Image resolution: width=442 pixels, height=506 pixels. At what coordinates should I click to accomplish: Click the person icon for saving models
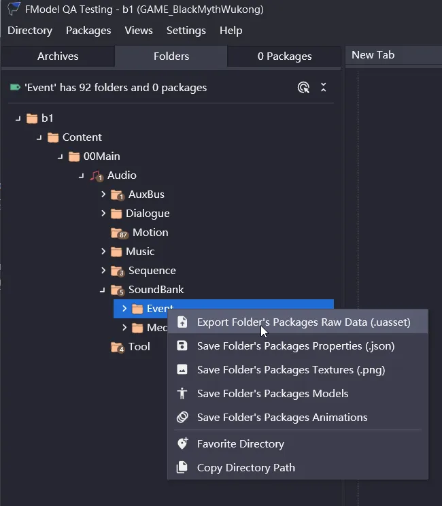click(x=182, y=394)
